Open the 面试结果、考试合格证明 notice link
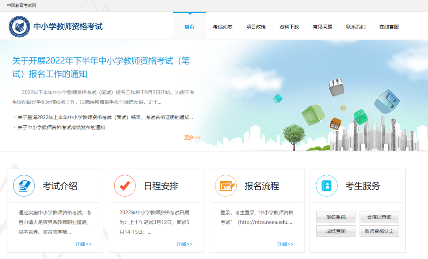Viewport: 428px width, 259px height. pos(105,117)
